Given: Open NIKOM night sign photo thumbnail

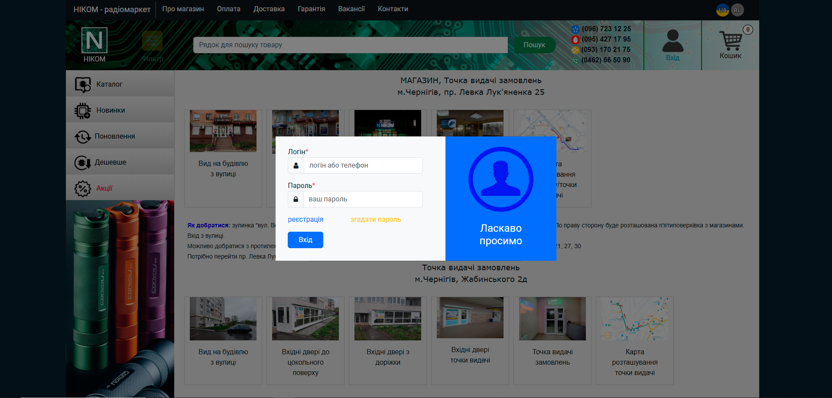Looking at the screenshot, I should [x=388, y=123].
